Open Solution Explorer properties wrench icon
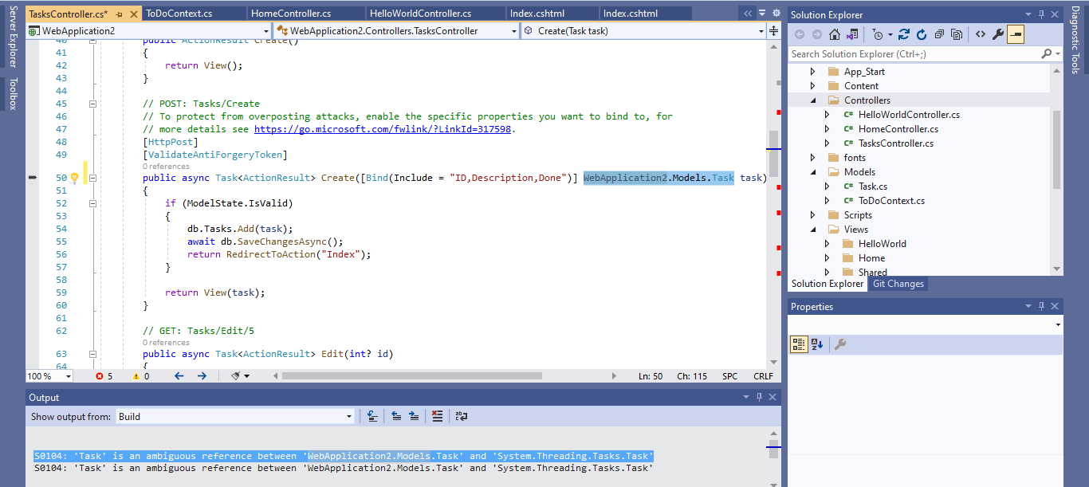 click(997, 34)
